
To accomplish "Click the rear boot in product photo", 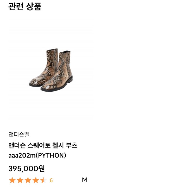I will coord(44,68).
